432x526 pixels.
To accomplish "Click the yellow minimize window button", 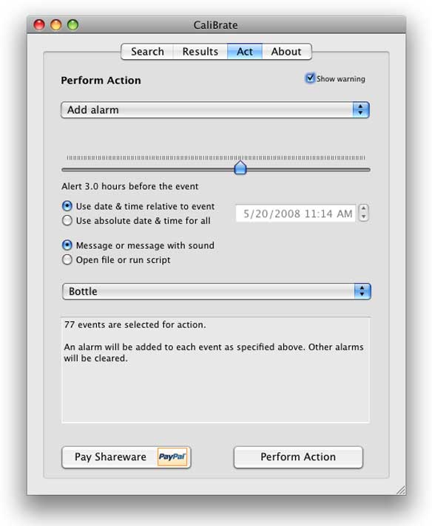I will pos(56,25).
